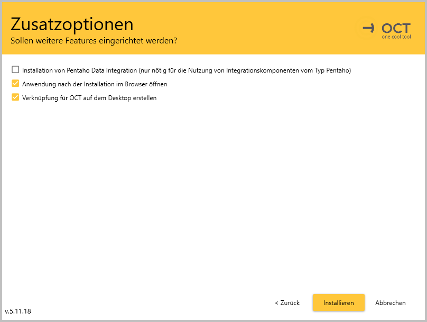
Task: Cancel setup with the Abbrechen button
Action: click(390, 303)
